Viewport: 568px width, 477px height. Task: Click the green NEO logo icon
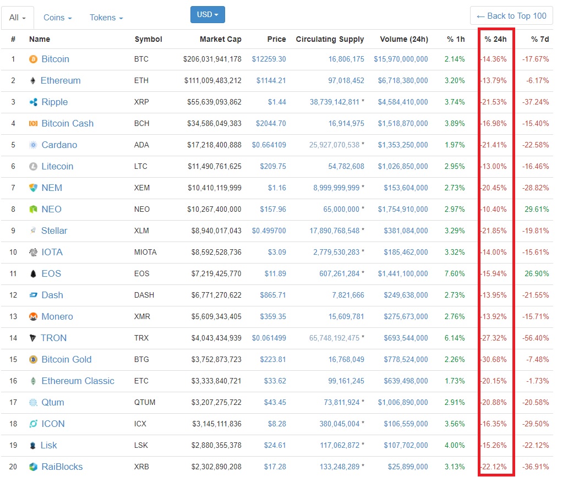[x=33, y=210]
